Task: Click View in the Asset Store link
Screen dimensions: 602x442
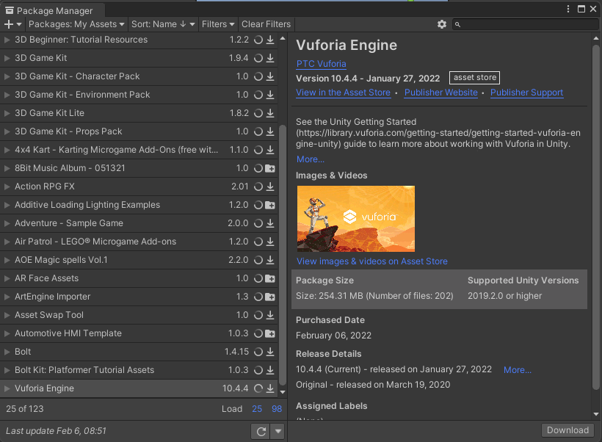Action: 344,93
